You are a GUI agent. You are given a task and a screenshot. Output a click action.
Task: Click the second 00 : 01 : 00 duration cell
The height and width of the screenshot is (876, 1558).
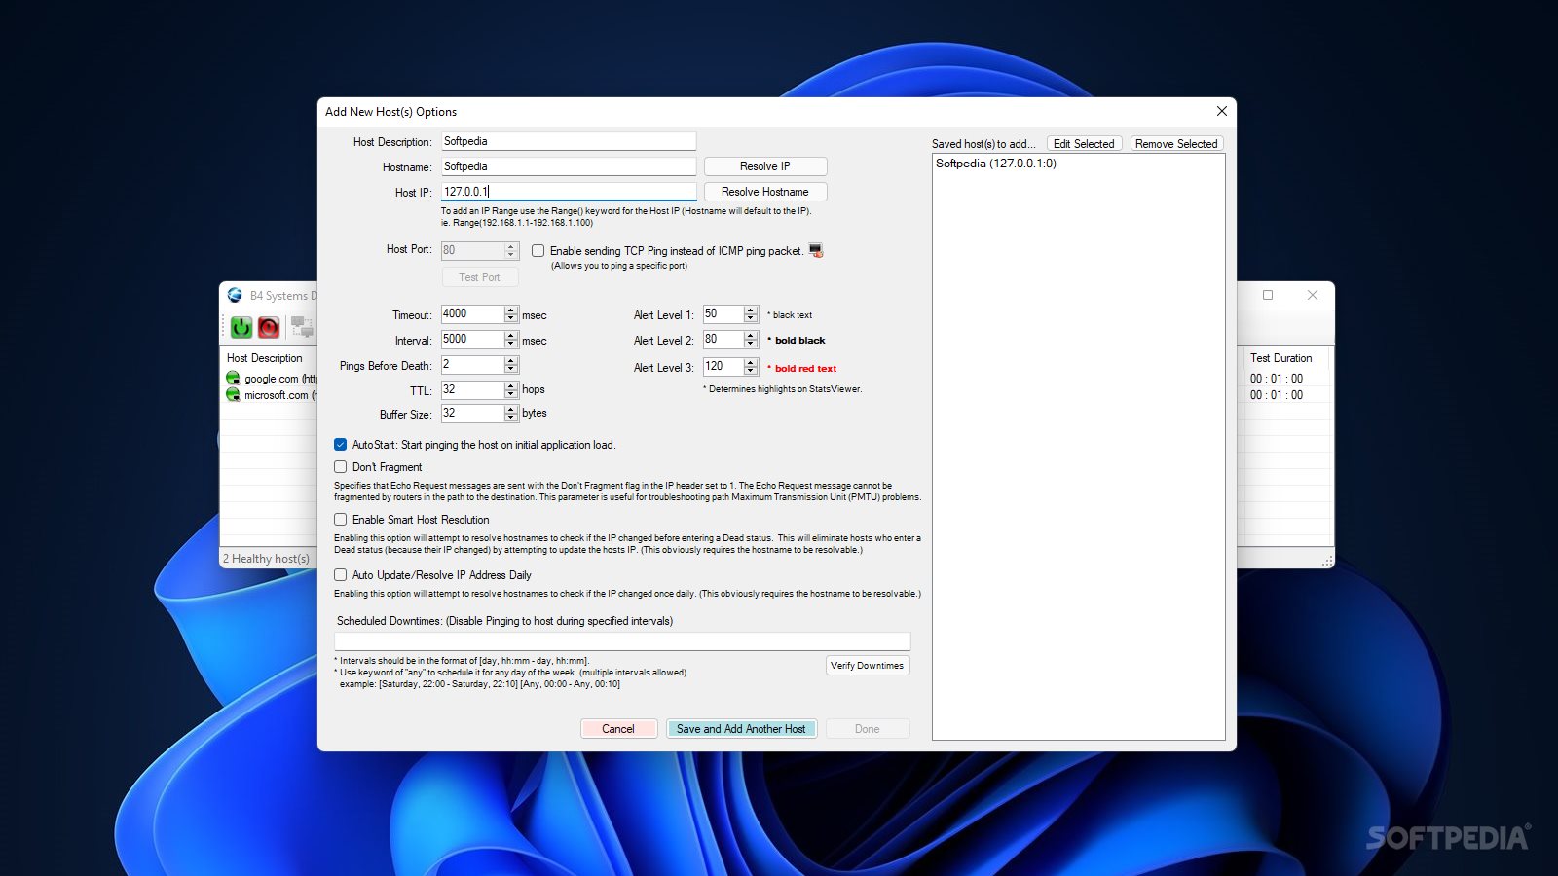[1277, 395]
